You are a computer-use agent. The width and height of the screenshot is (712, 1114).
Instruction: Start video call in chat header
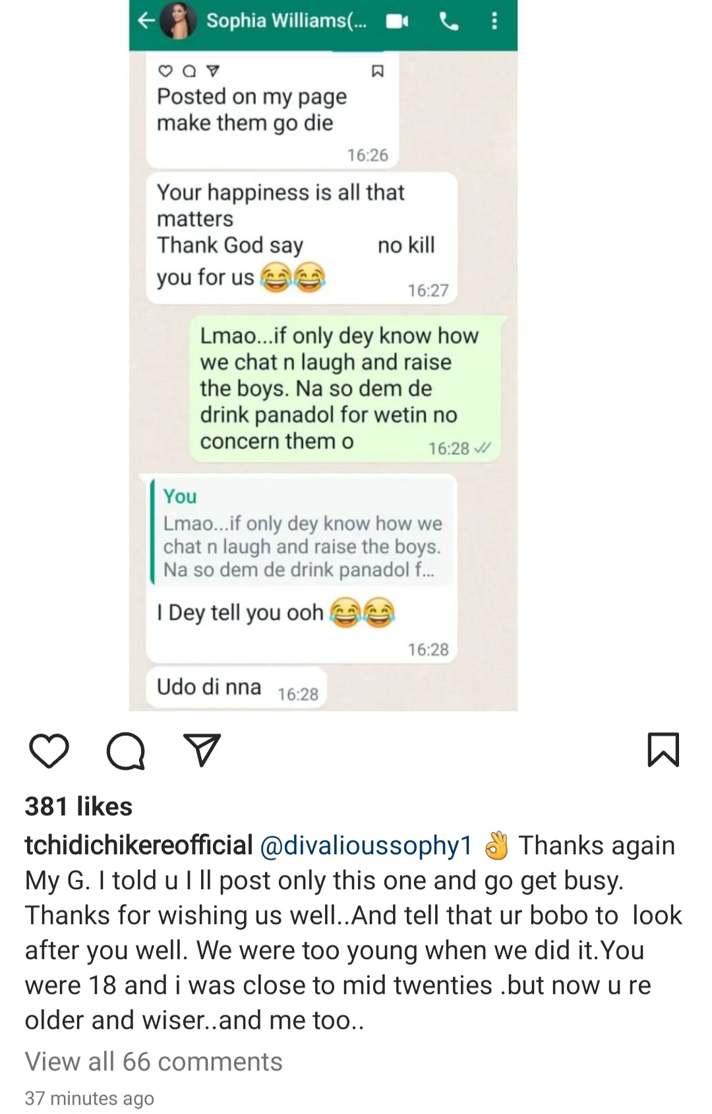(397, 22)
